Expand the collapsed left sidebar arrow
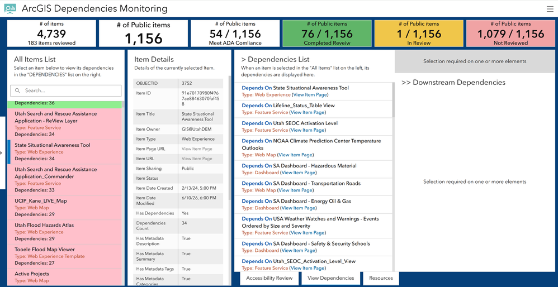Screen dimensions: 558x287 click(x=2, y=153)
